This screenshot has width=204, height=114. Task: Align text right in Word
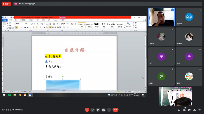55,27
